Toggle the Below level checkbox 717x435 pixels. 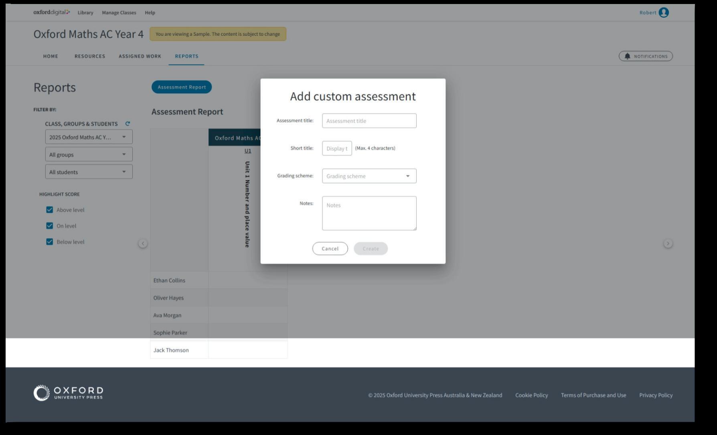point(50,242)
